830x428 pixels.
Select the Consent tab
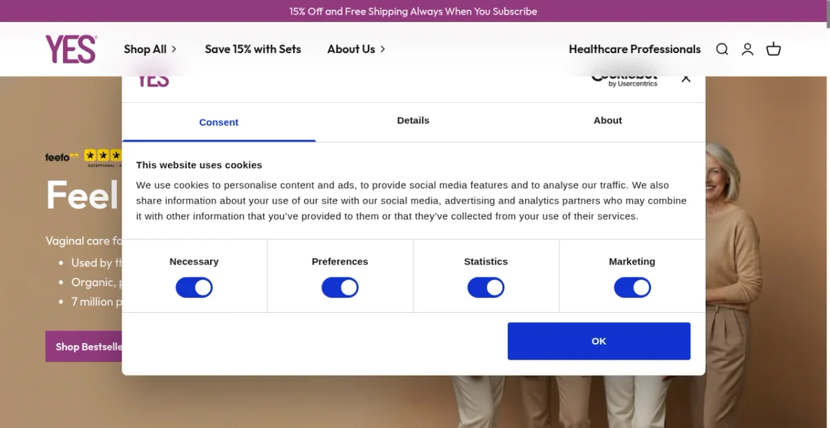(219, 122)
